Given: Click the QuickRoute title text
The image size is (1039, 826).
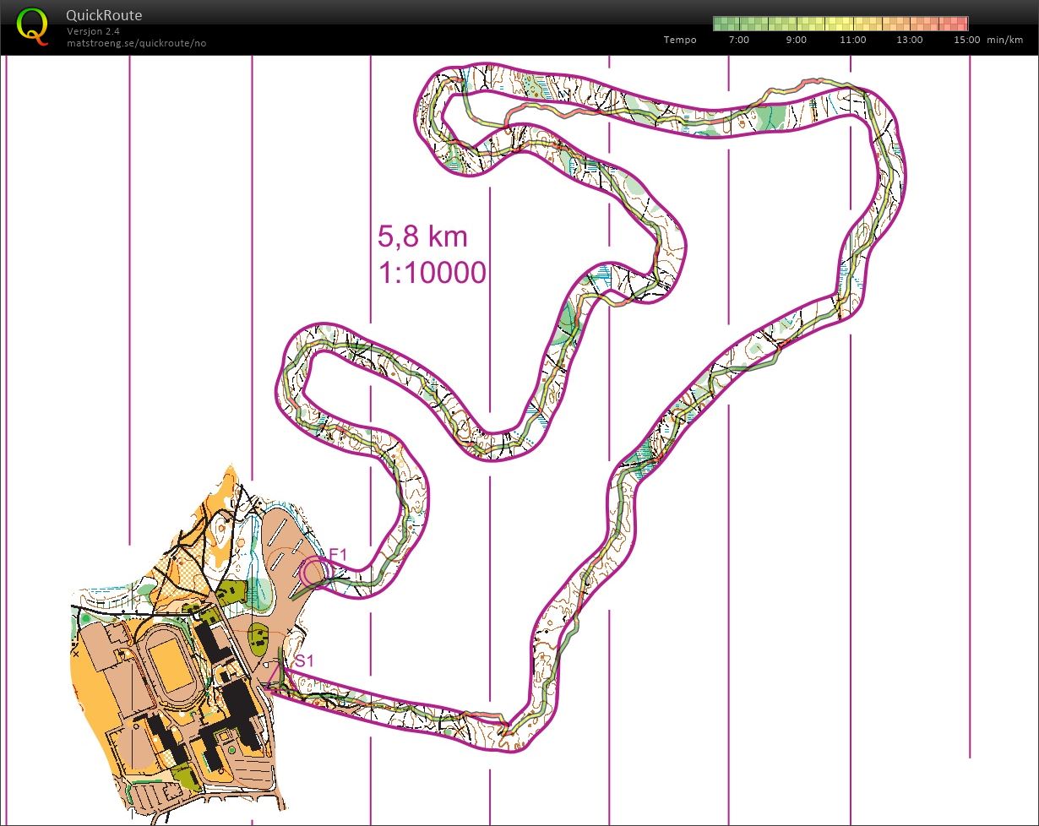Looking at the screenshot, I should tap(104, 15).
